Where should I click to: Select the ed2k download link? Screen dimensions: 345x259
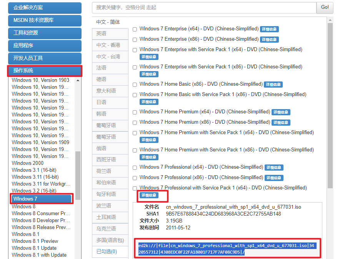[230, 248]
